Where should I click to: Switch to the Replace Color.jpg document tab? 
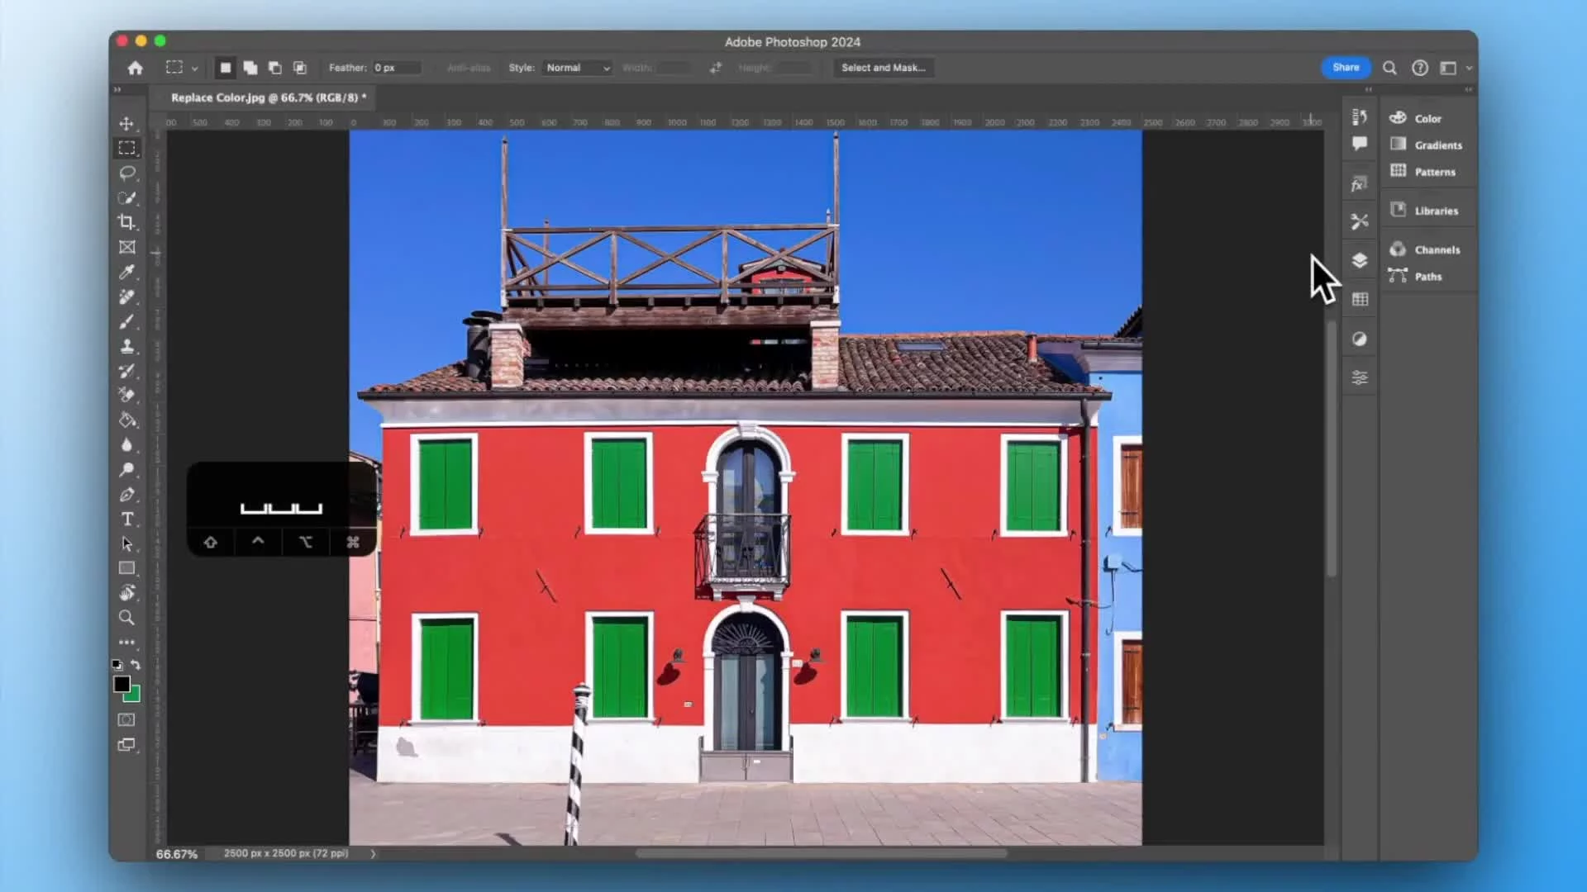(264, 97)
